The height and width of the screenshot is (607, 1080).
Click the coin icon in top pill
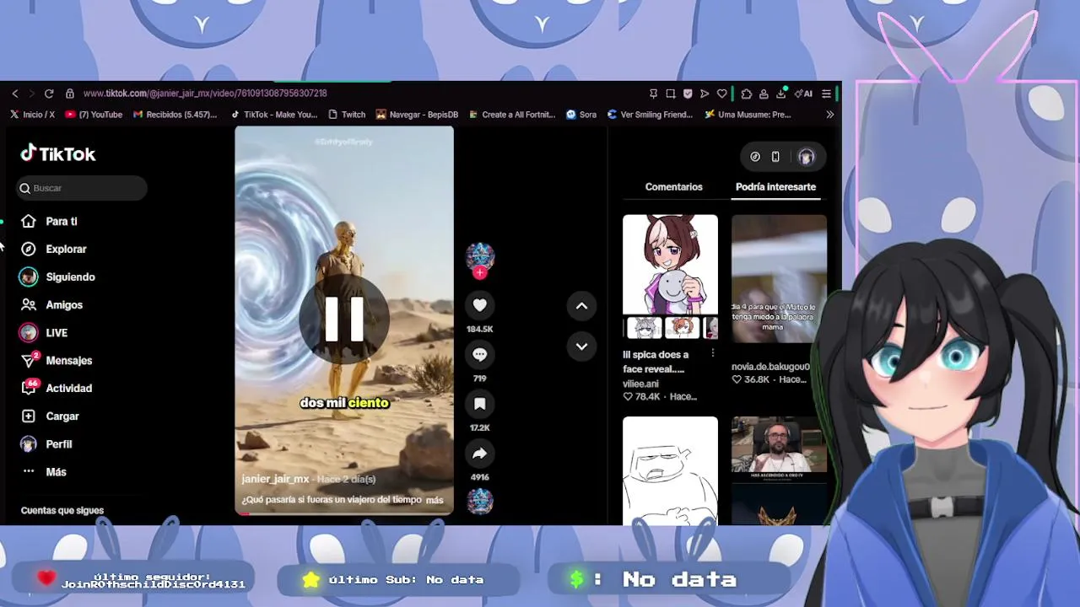coord(755,157)
